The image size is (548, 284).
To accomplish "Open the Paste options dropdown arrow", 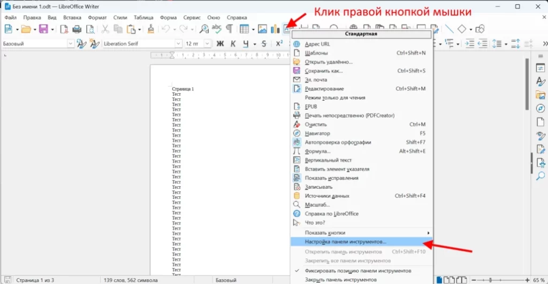I will 140,29.
